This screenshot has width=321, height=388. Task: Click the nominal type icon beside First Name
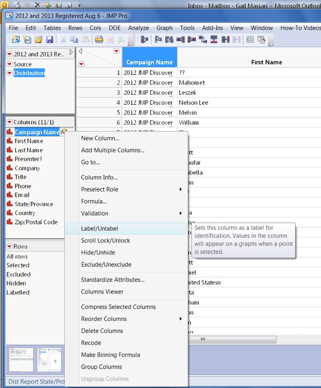click(x=10, y=141)
